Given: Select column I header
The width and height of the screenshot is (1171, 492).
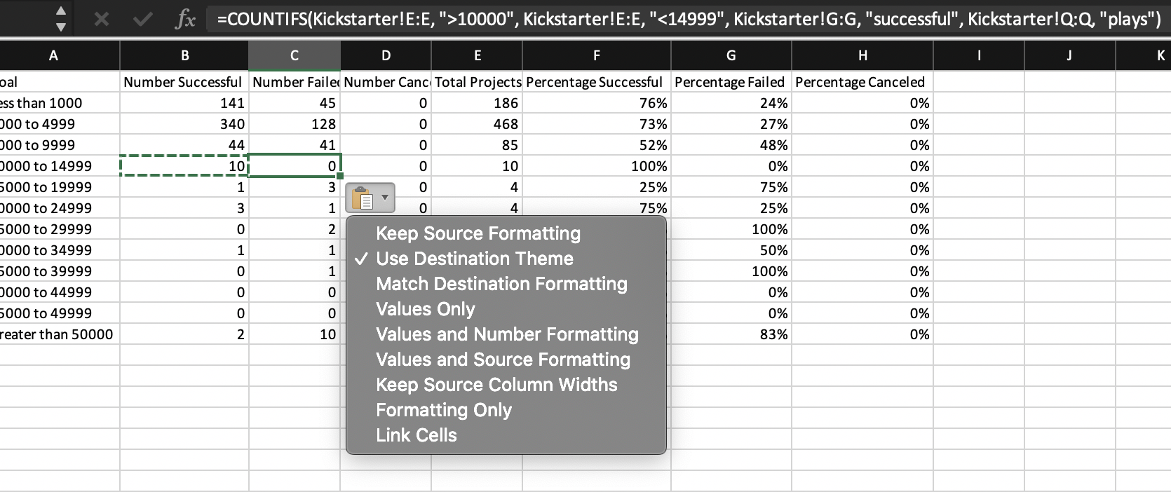Looking at the screenshot, I should coord(979,55).
